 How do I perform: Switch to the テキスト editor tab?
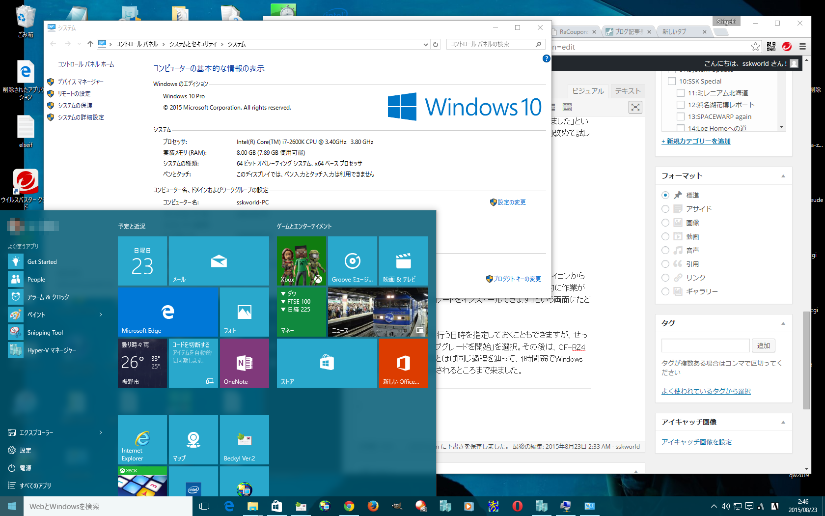(x=628, y=91)
